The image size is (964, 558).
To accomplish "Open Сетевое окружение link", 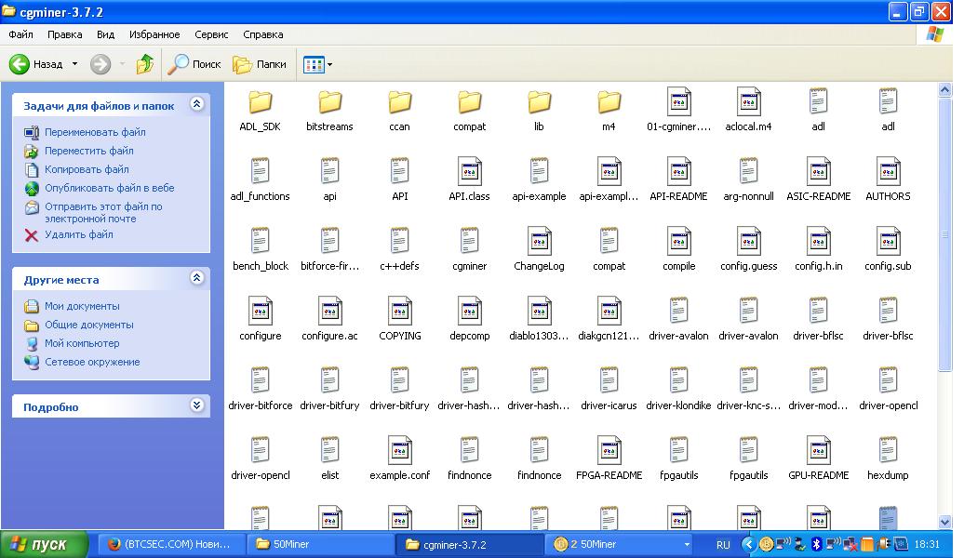I will [92, 362].
